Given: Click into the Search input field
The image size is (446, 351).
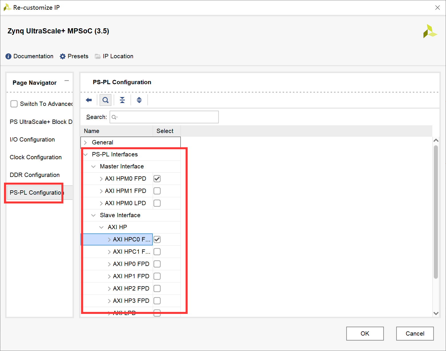Looking at the screenshot, I should point(164,117).
